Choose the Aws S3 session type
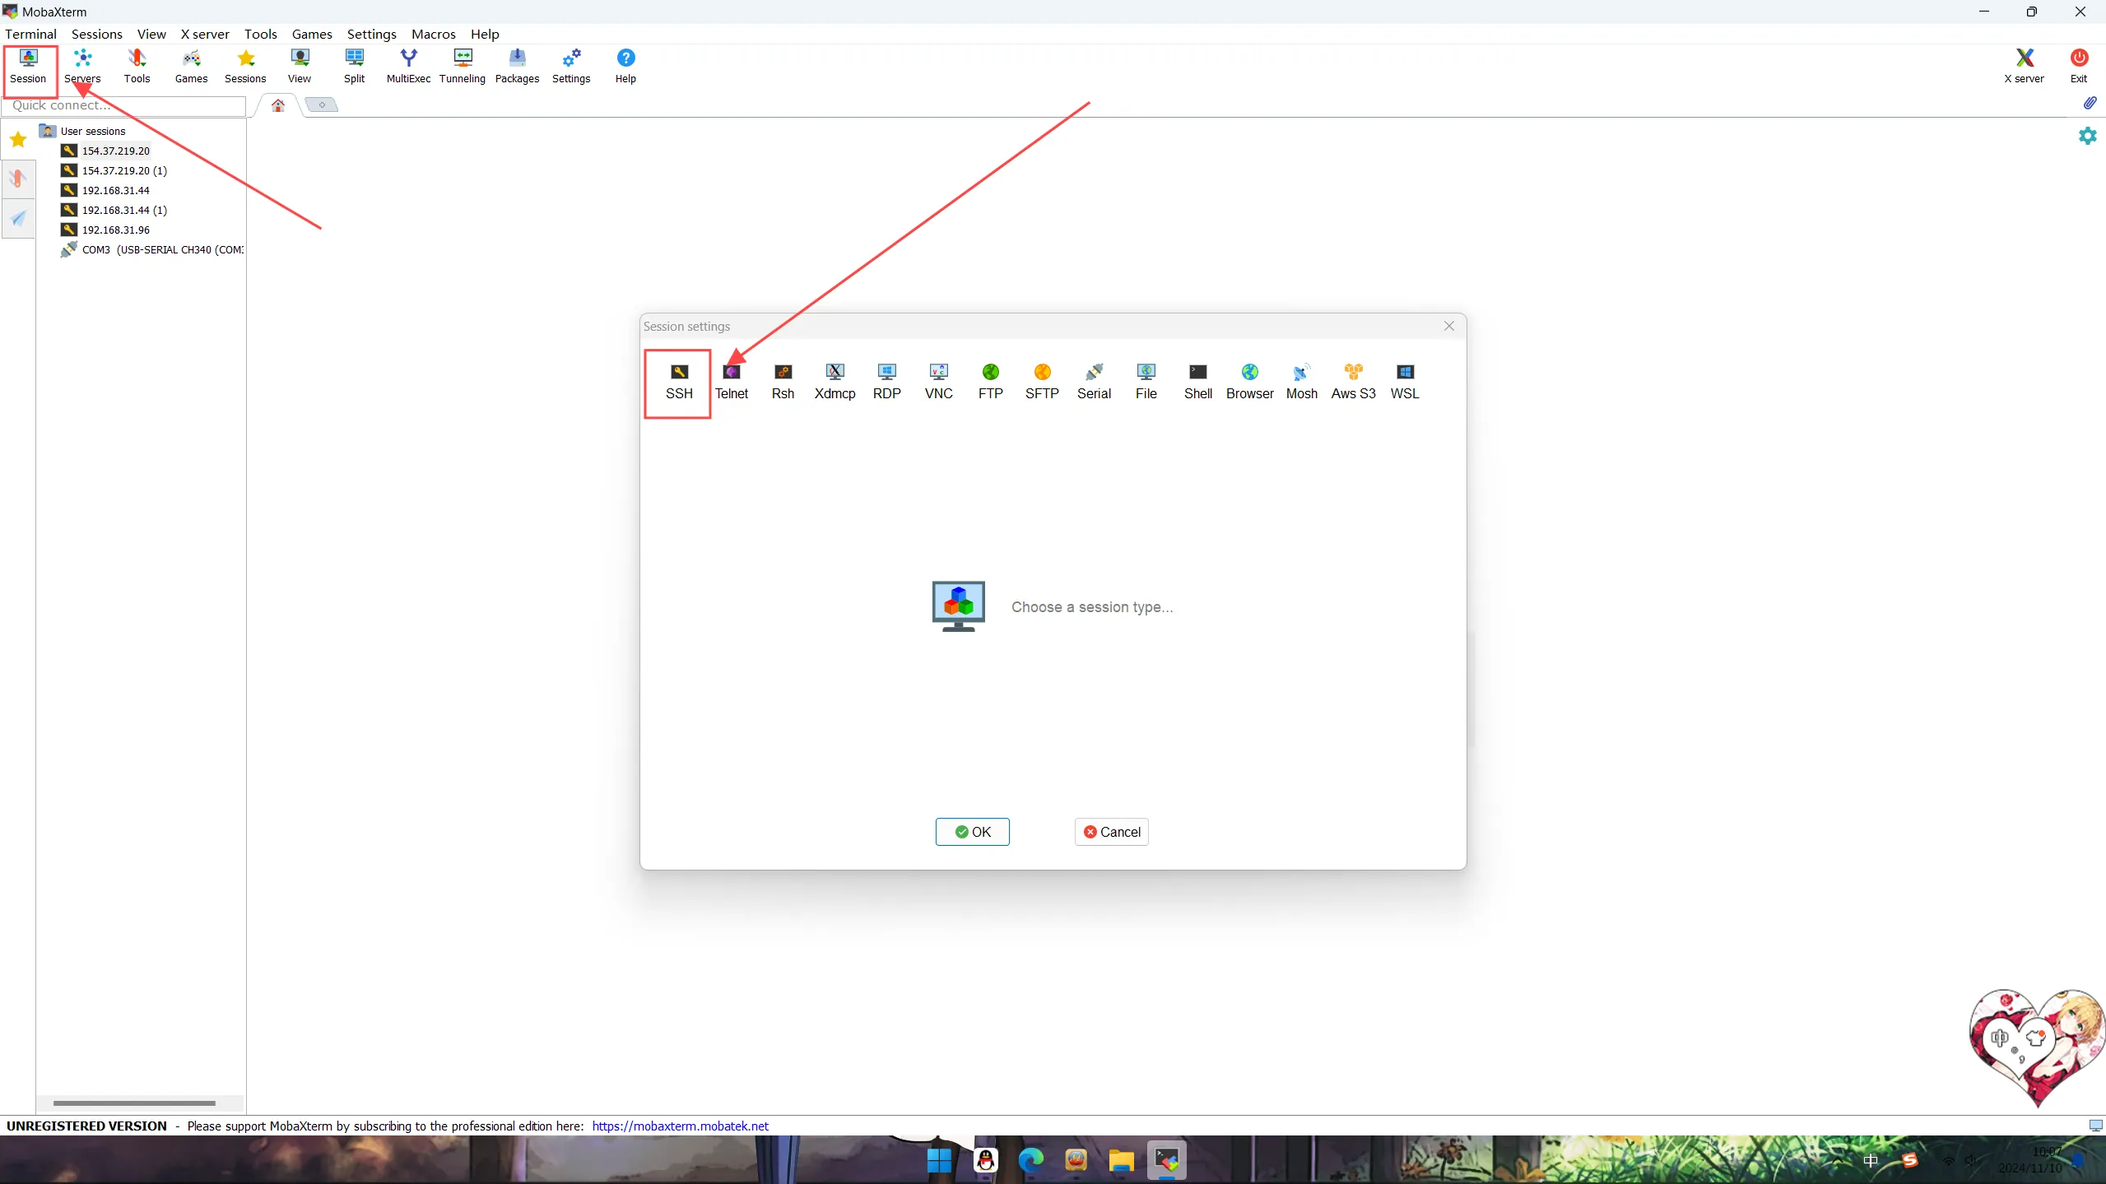The width and height of the screenshot is (2106, 1184). 1352,382
